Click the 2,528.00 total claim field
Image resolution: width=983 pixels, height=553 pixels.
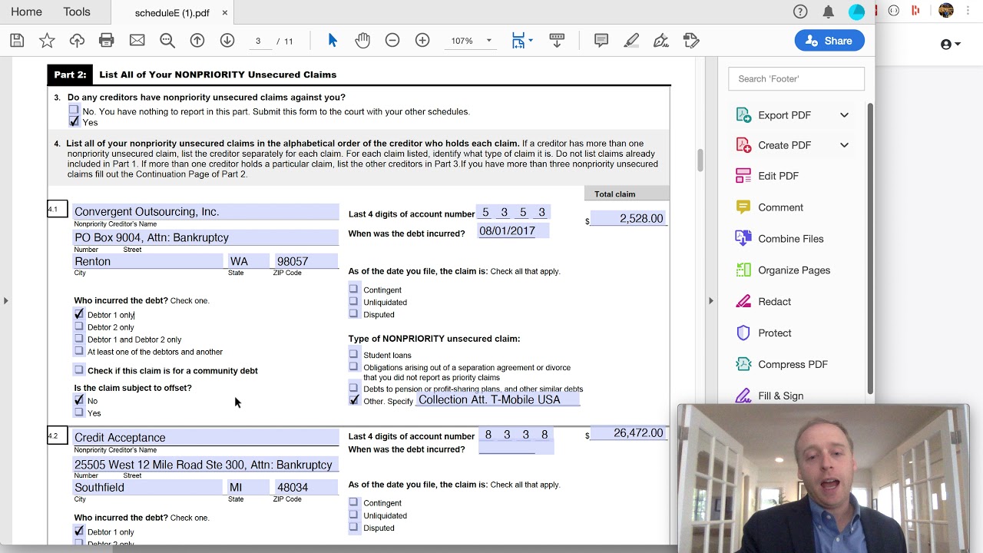[630, 218]
